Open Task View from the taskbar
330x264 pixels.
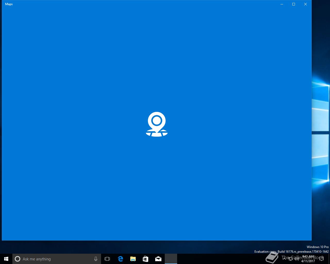tap(107, 259)
